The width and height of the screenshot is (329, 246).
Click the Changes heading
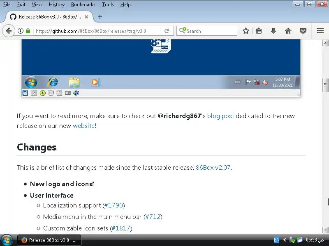37,147
